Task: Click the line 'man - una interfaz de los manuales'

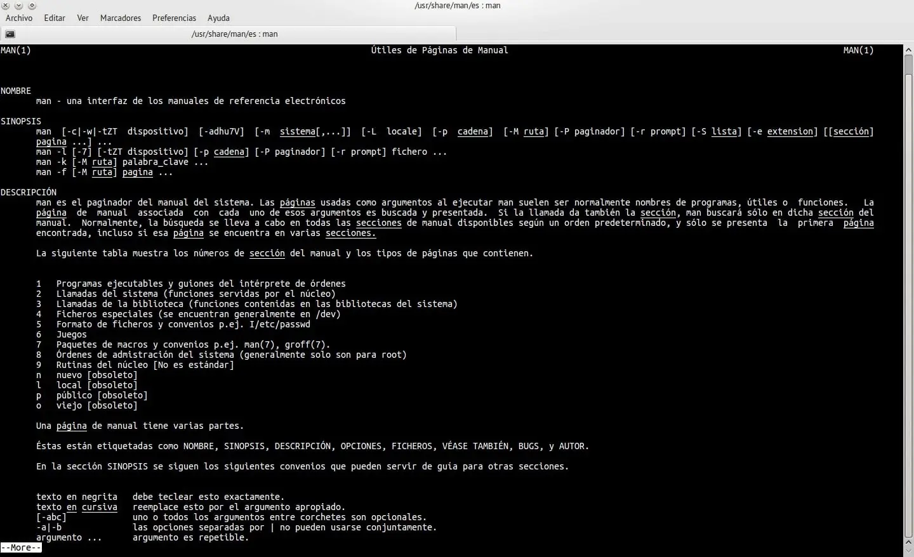Action: tap(191, 101)
